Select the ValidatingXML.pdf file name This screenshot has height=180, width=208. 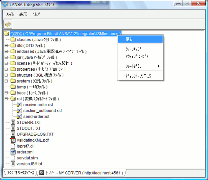click(x=33, y=140)
